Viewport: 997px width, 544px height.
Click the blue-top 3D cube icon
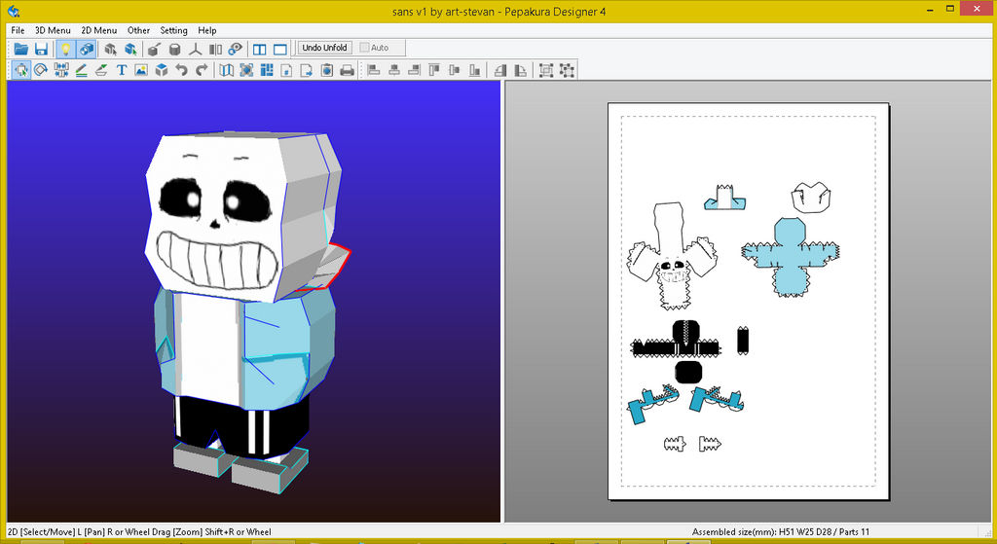coord(162,70)
